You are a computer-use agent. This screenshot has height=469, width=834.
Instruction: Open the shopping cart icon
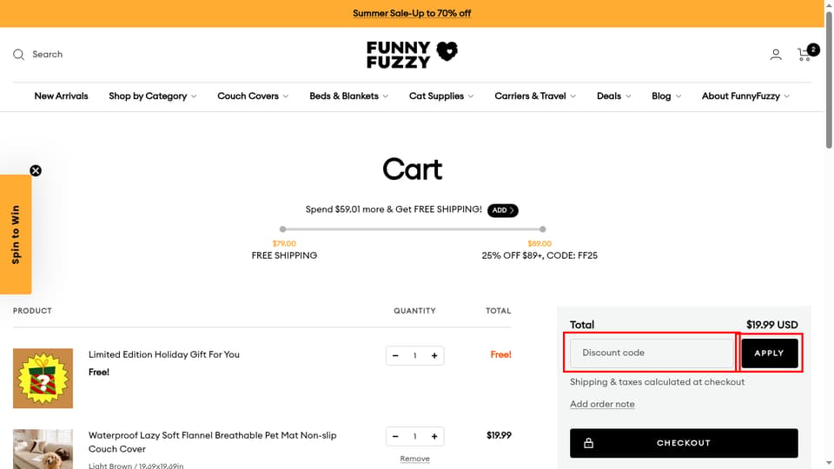804,54
